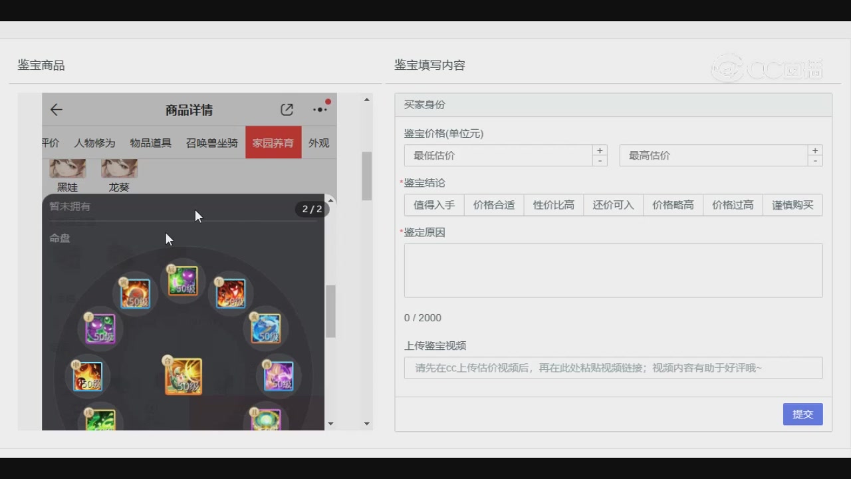Click into the 鉴定原因 text area

tap(613, 270)
